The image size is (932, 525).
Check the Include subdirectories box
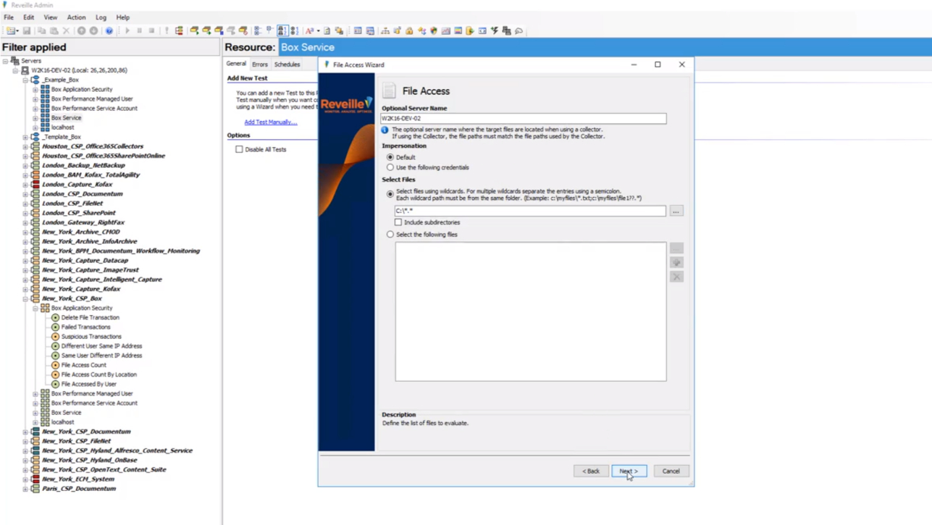[x=398, y=222]
